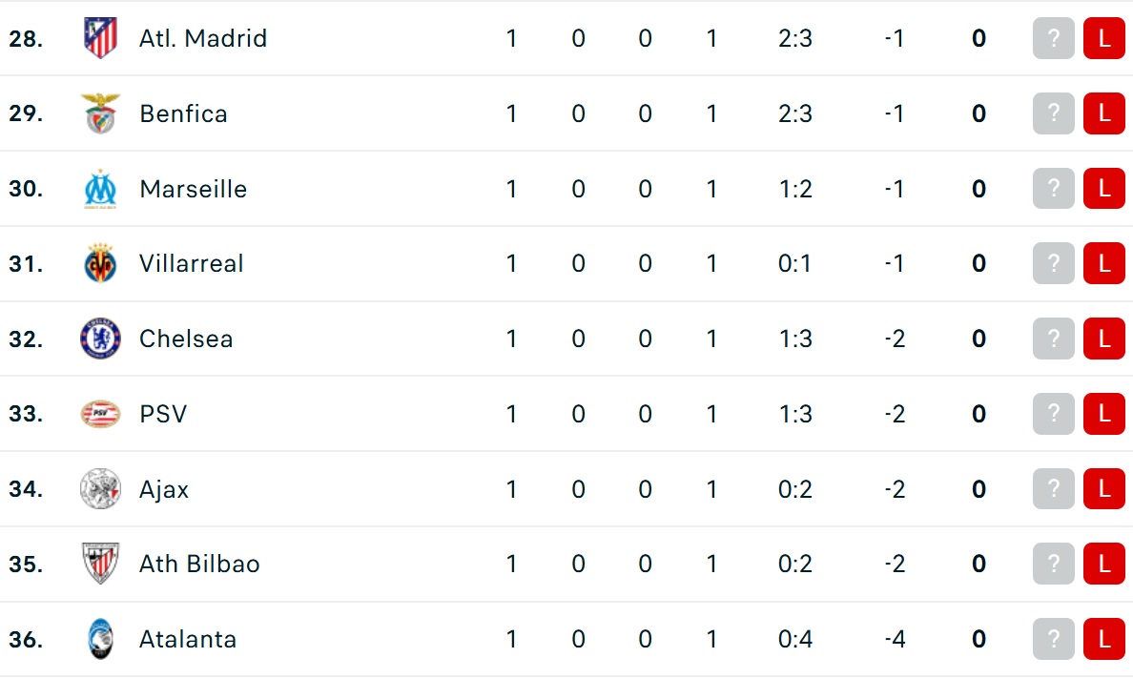Open the Benfica team page link
The image size is (1133, 678).
183,113
